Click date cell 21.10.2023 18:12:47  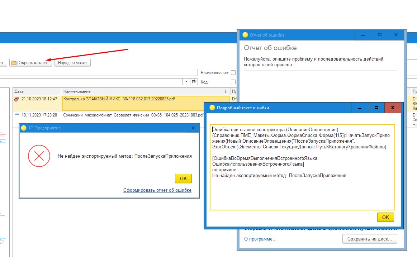[x=39, y=99]
